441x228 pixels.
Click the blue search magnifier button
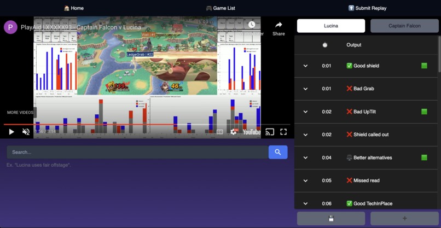[278, 152]
